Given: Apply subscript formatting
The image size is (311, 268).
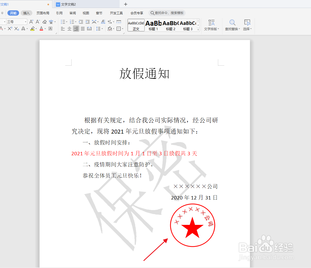Looking at the screenshot, I should tap(16, 29).
